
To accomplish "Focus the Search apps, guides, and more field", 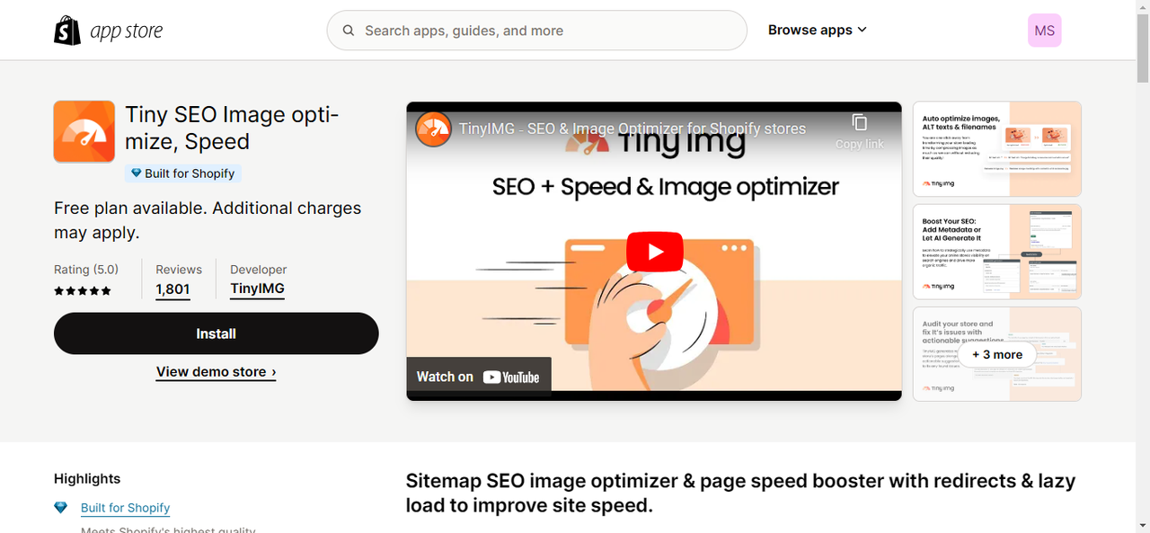I will click(536, 31).
